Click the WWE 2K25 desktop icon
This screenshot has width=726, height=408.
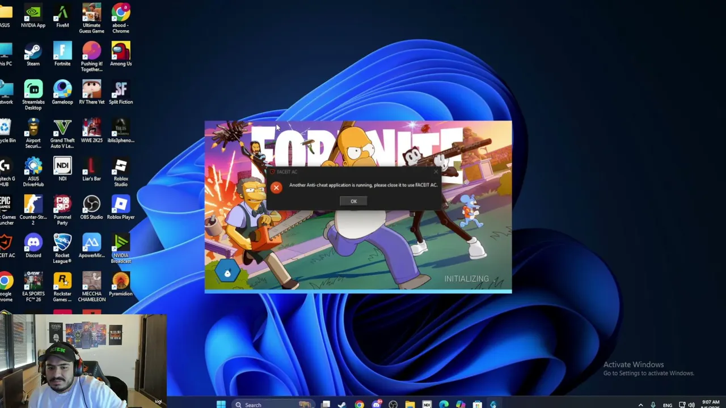pos(91,131)
